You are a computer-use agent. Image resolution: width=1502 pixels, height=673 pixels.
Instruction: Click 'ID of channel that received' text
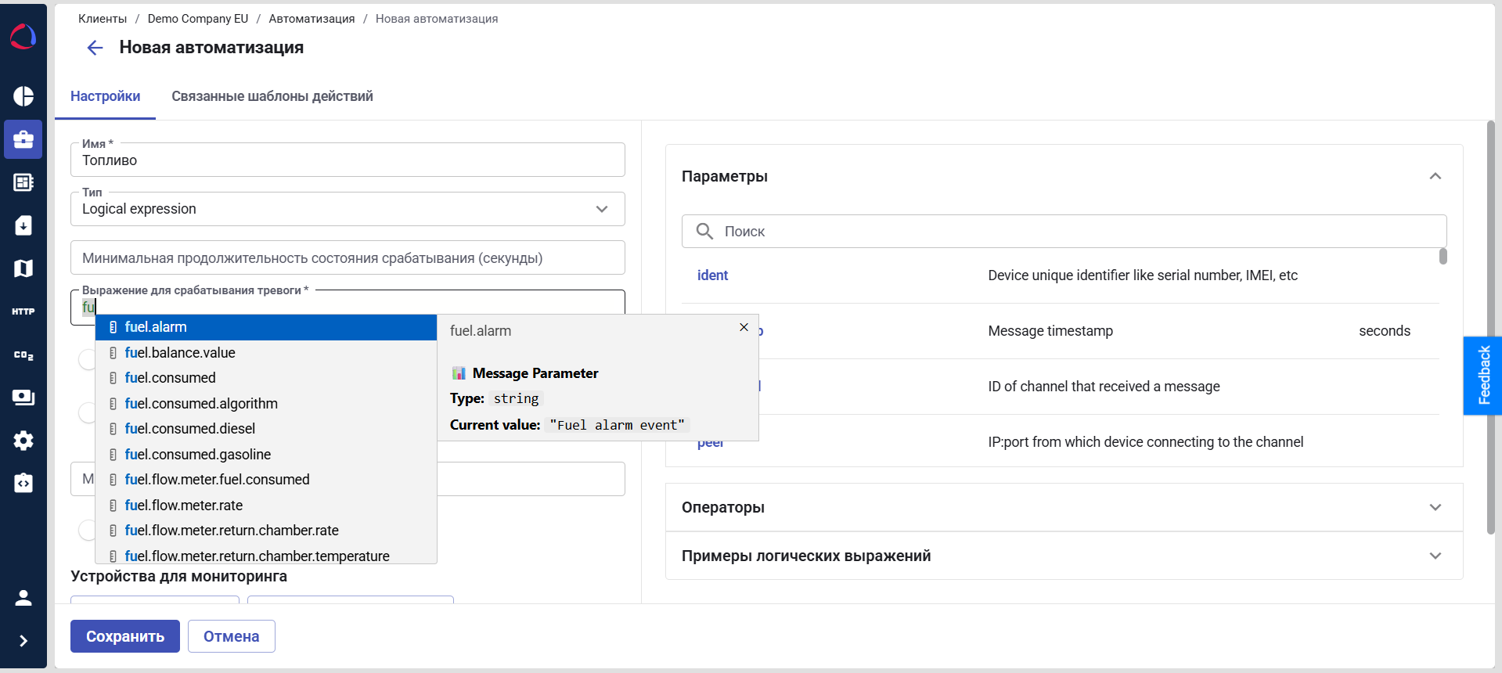pos(1104,387)
